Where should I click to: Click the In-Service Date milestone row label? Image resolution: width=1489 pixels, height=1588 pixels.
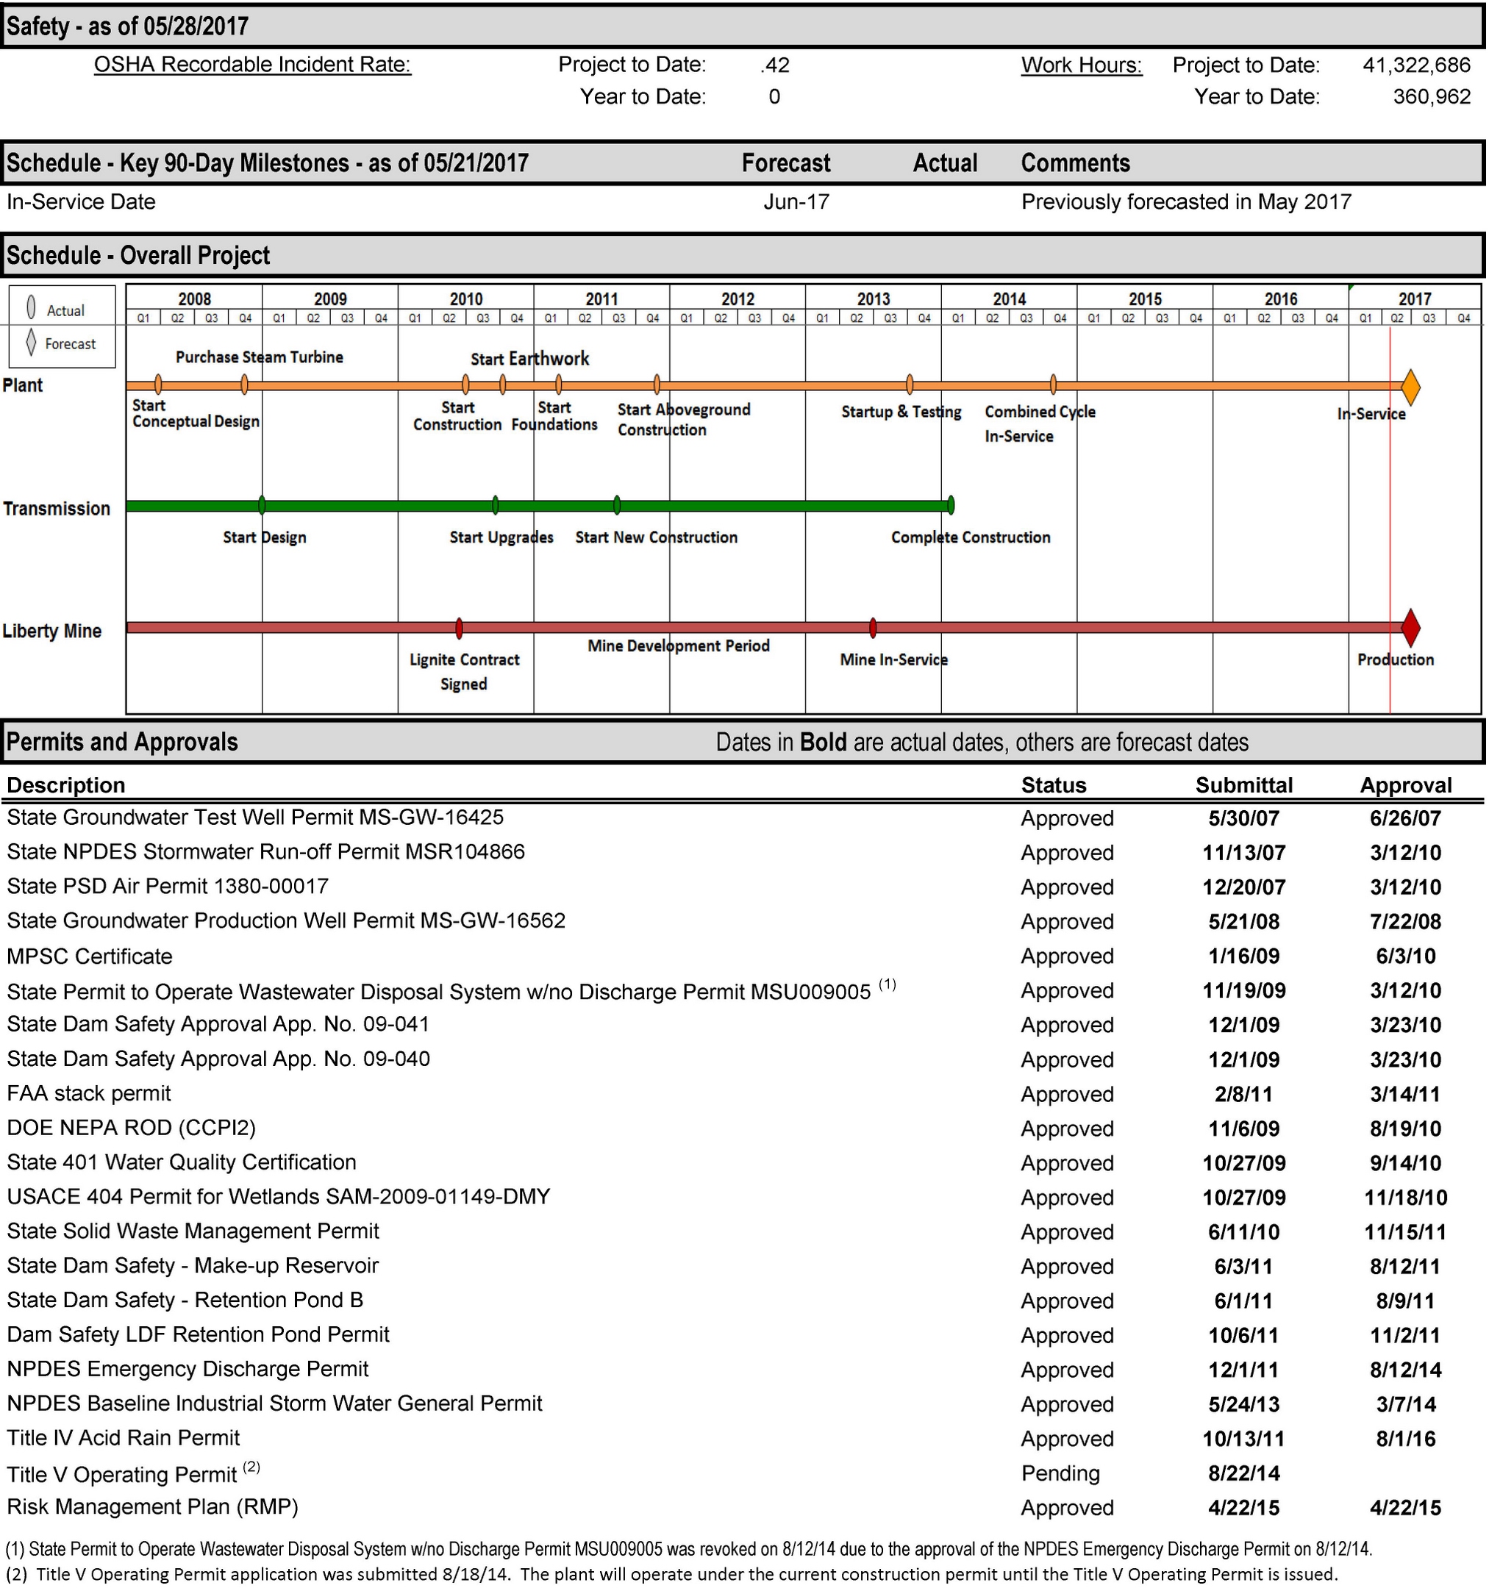(x=81, y=201)
